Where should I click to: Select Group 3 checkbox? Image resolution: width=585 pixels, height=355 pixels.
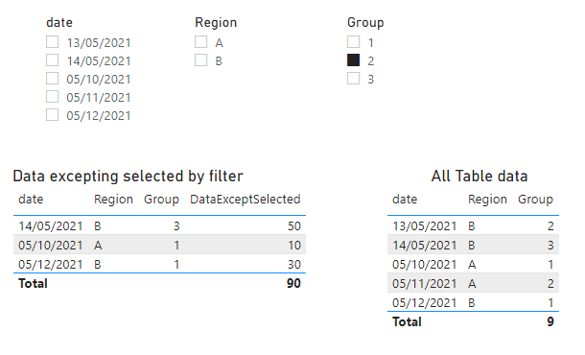[x=353, y=79]
